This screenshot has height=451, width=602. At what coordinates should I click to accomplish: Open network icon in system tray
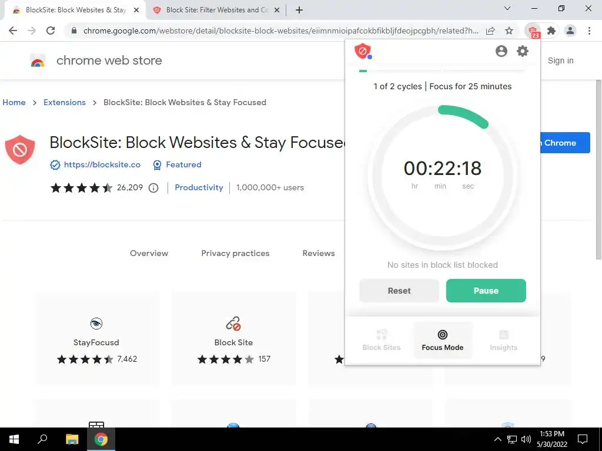[x=512, y=439]
